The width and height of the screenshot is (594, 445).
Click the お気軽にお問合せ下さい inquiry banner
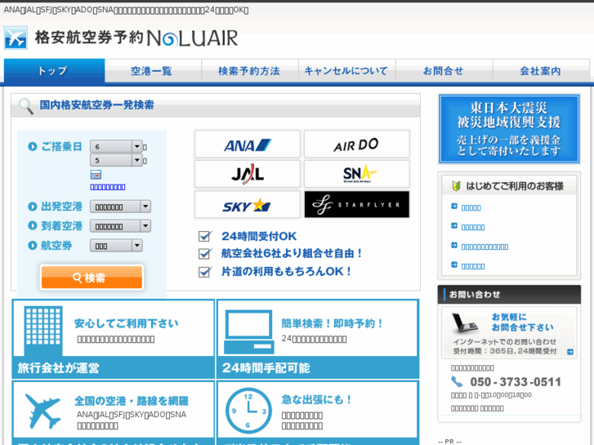click(x=509, y=333)
